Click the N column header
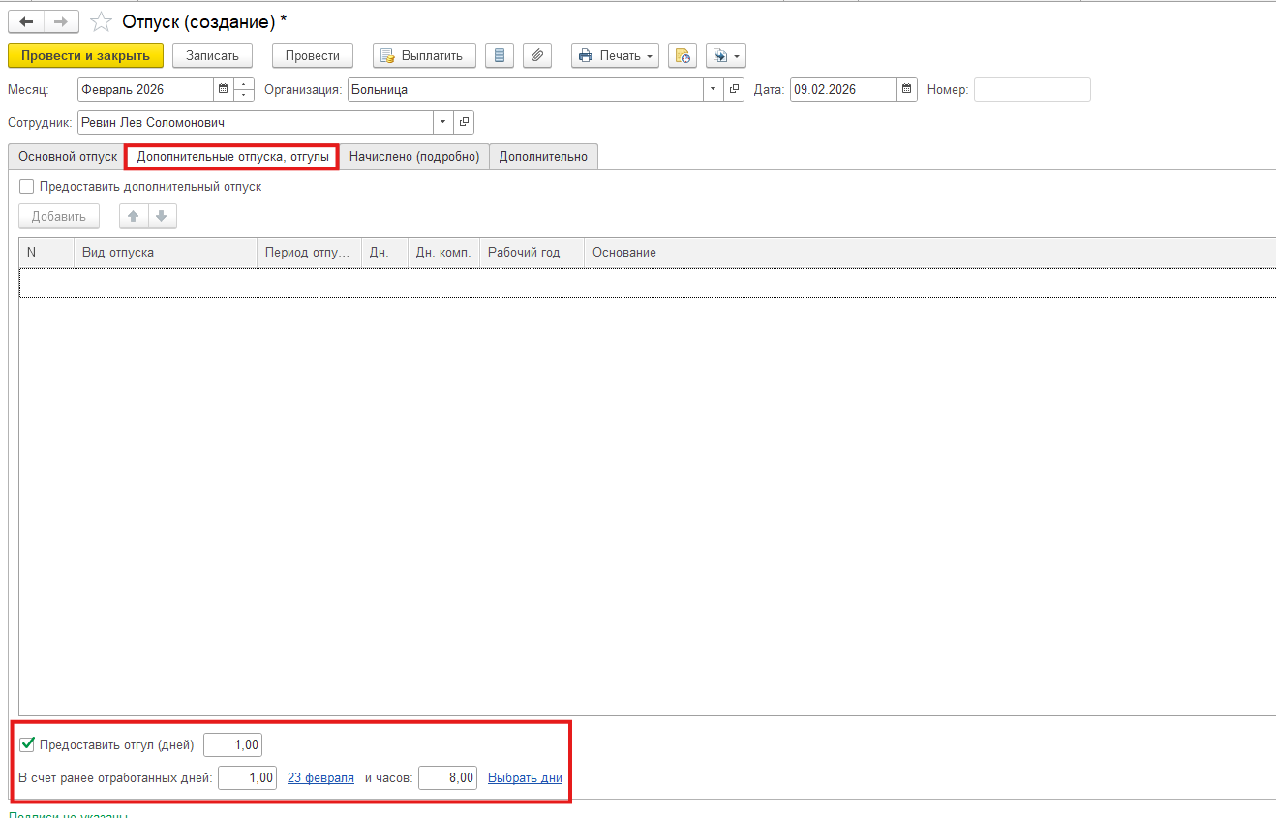 [x=46, y=253]
